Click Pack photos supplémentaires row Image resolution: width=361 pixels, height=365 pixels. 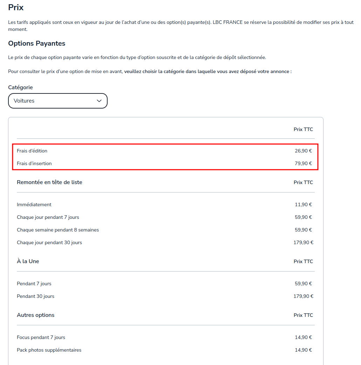coord(165,350)
